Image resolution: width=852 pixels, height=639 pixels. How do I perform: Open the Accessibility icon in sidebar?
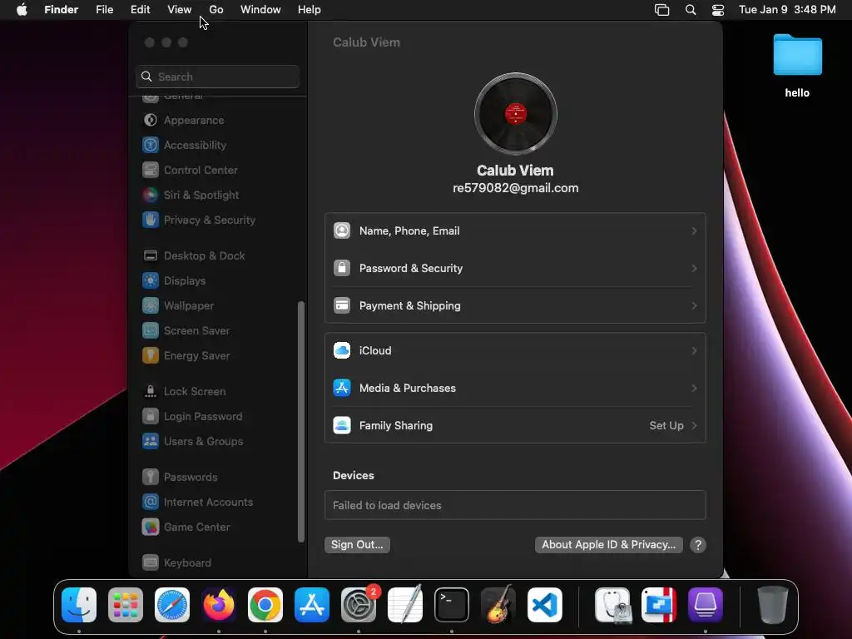pos(151,145)
